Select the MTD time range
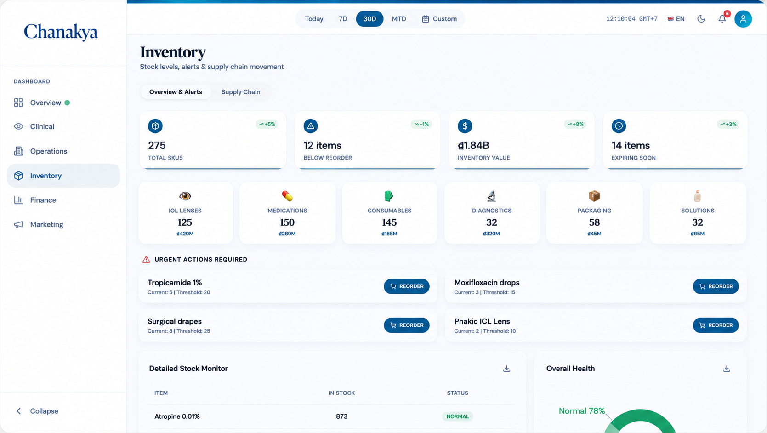Image resolution: width=767 pixels, height=433 pixels. [399, 19]
